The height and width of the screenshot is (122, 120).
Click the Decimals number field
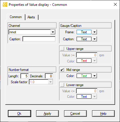coord(49,76)
